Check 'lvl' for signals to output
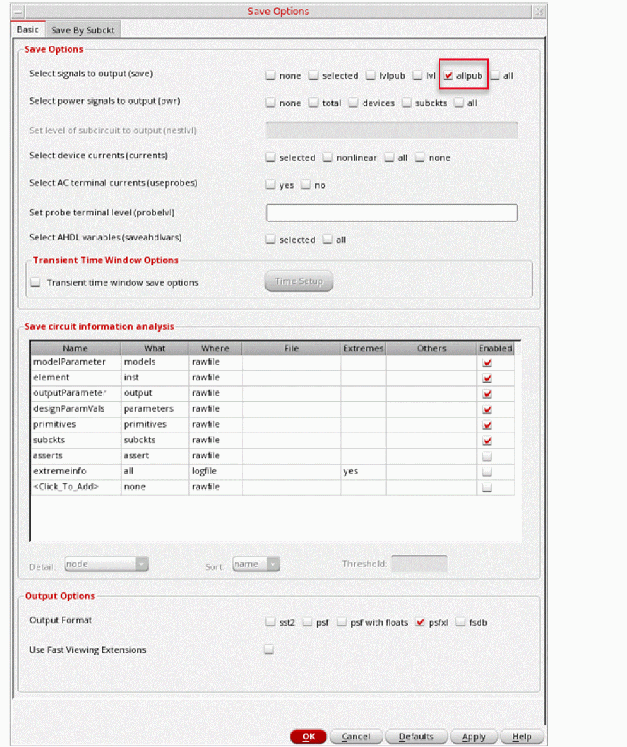 (x=418, y=75)
